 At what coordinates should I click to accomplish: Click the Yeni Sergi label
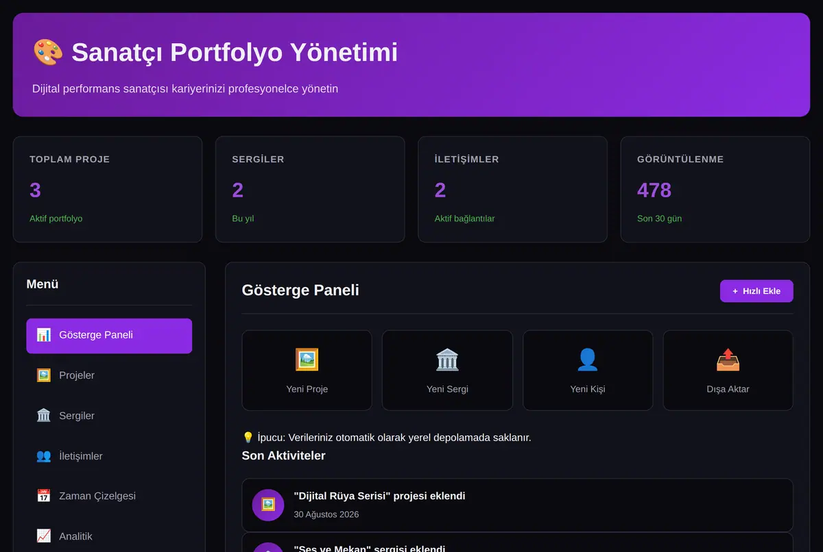pos(447,389)
